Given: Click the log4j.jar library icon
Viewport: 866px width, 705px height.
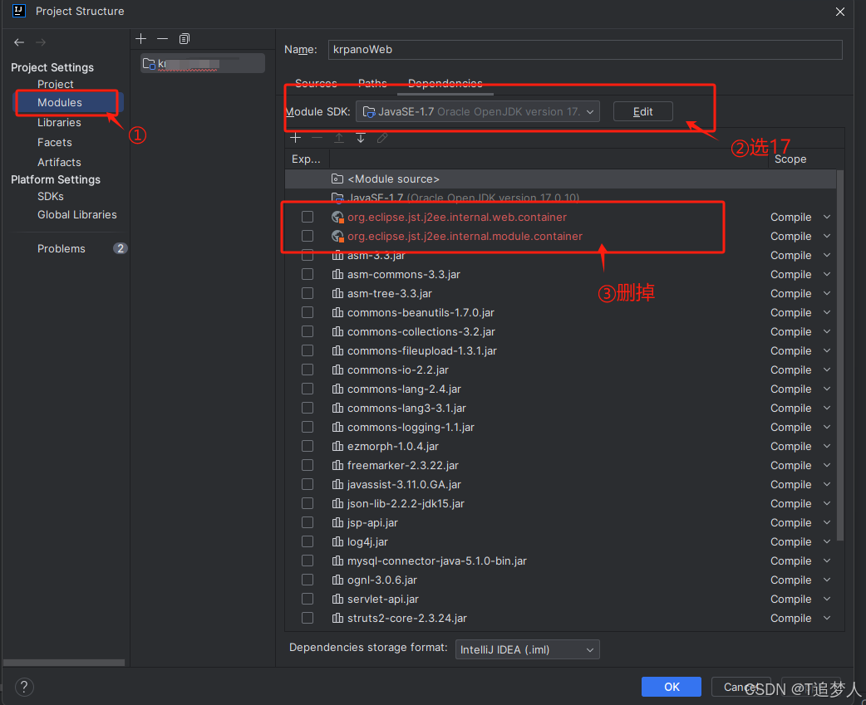Looking at the screenshot, I should (337, 541).
